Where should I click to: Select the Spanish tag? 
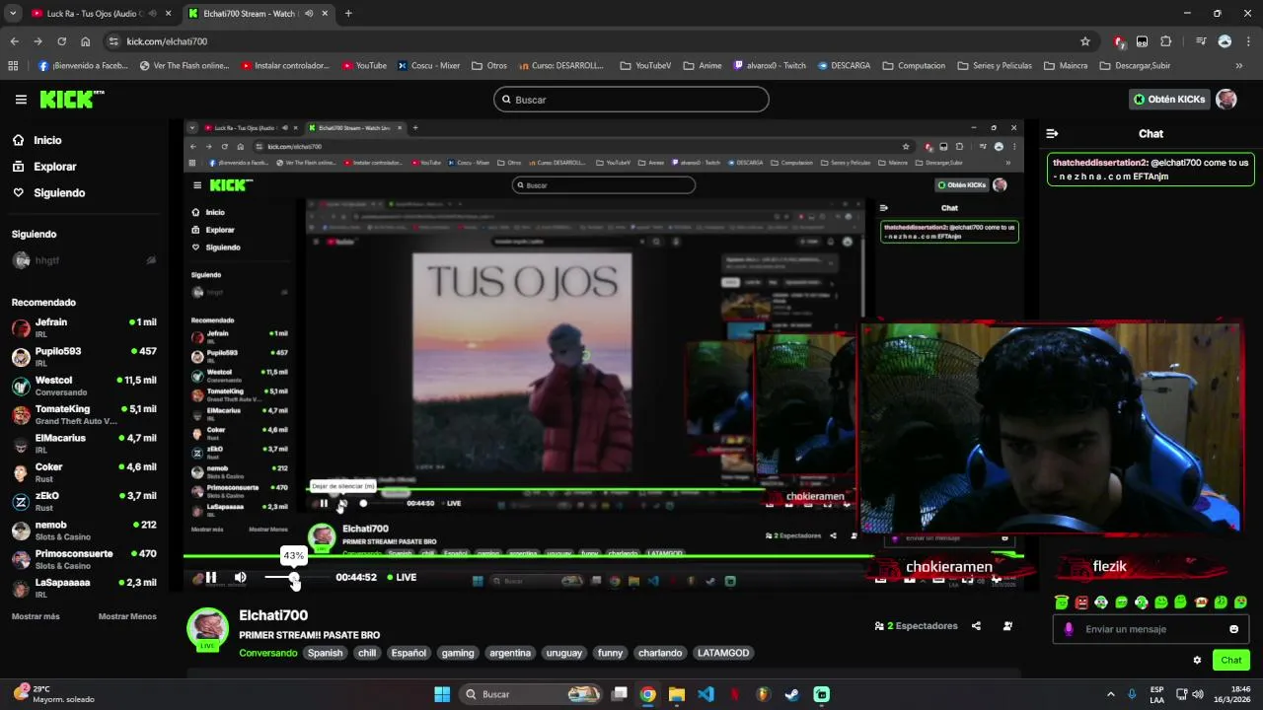tap(325, 653)
